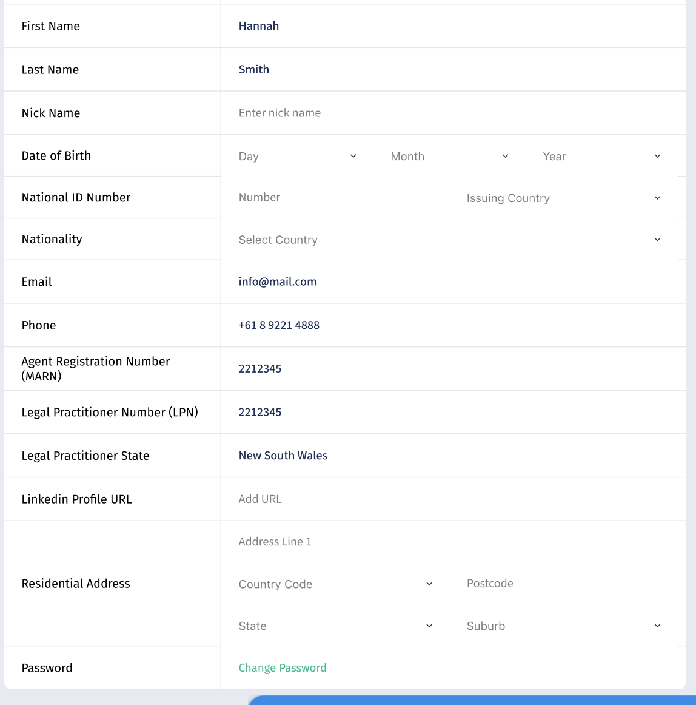Click the National ID Number input
Viewport: 696px width, 705px height.
coord(340,198)
